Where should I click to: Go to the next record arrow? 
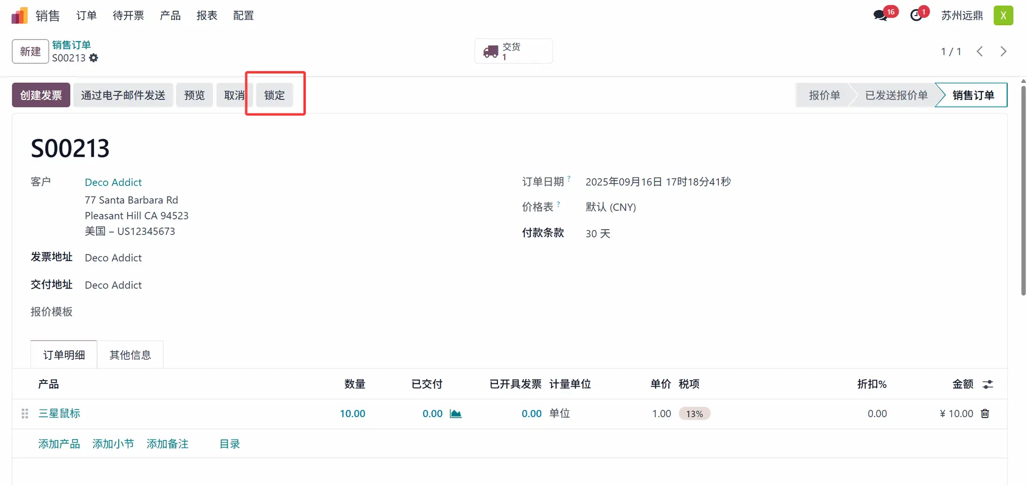pyautogui.click(x=1003, y=51)
